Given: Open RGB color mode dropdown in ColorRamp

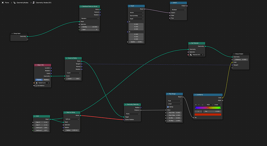Looking at the screenshot, I should click(x=209, y=105).
